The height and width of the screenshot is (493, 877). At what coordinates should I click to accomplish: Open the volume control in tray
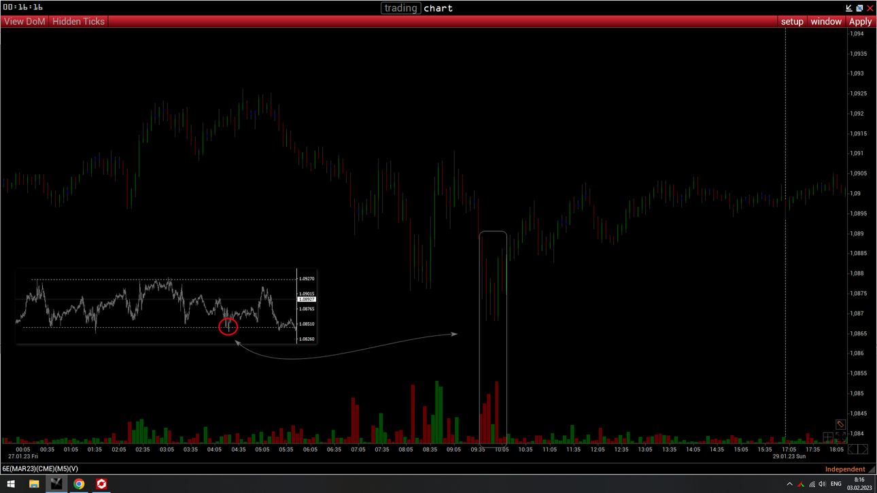(822, 484)
